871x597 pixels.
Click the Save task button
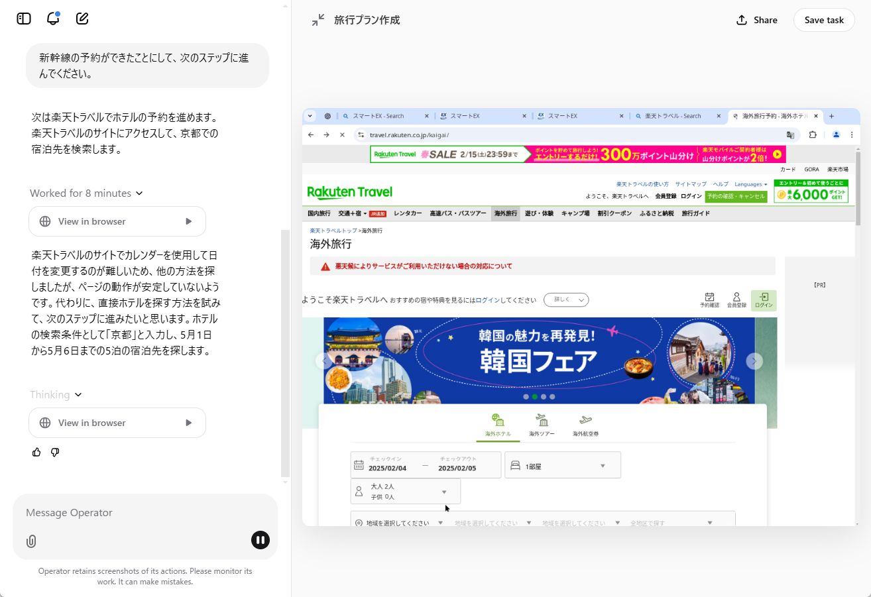pos(824,20)
